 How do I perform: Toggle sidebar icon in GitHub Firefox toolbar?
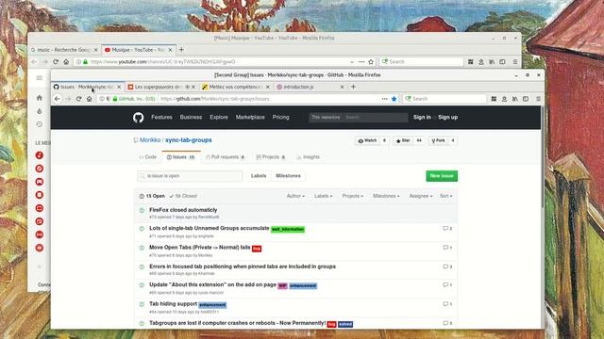point(526,99)
